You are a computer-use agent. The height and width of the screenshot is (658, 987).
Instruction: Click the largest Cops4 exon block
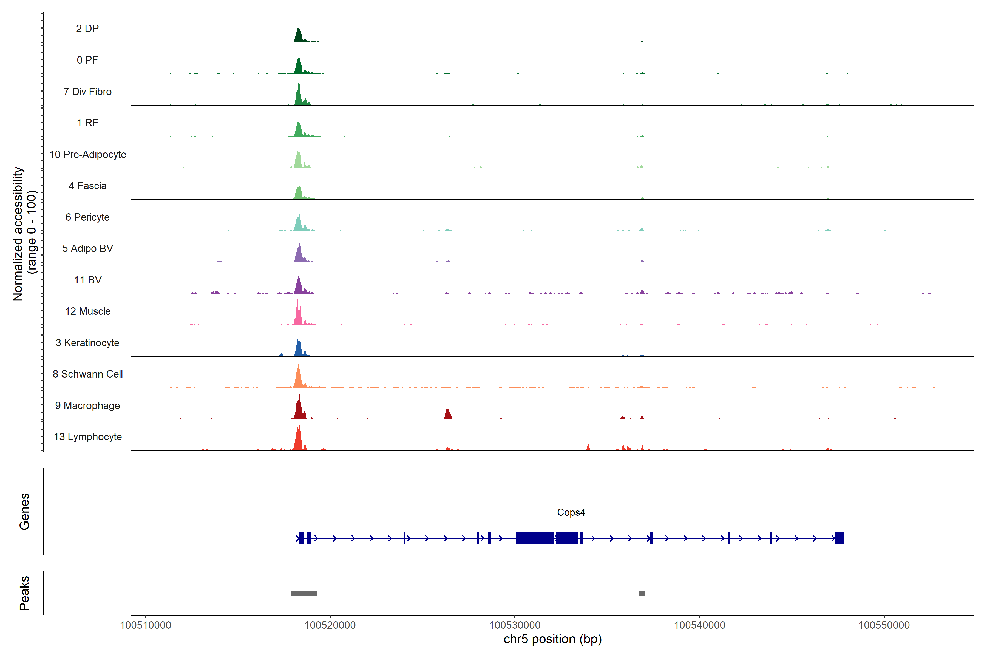(x=534, y=538)
